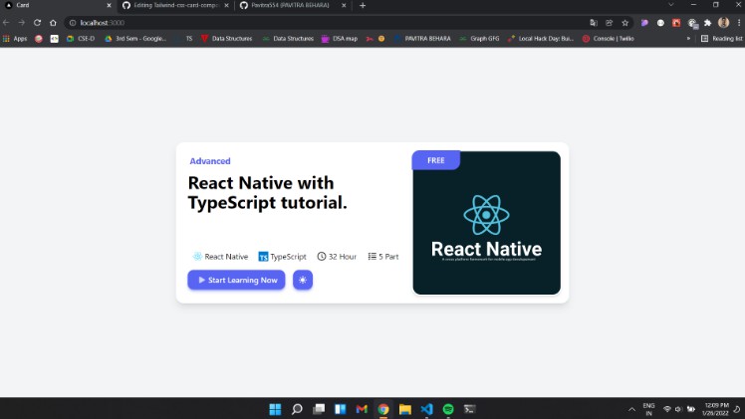The width and height of the screenshot is (745, 419).
Task: Toggle the sun theme switch button
Action: (303, 280)
